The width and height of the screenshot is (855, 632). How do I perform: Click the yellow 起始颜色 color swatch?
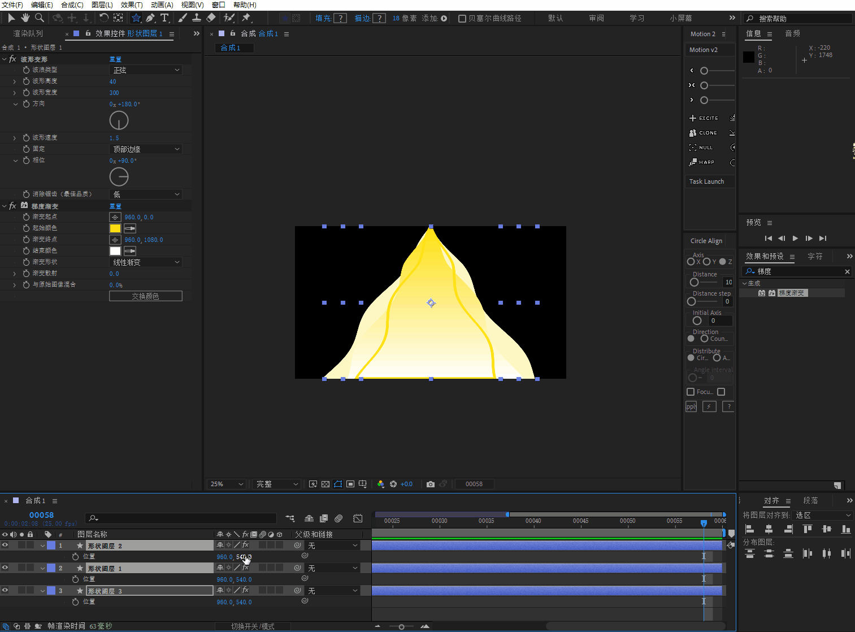[x=115, y=228]
